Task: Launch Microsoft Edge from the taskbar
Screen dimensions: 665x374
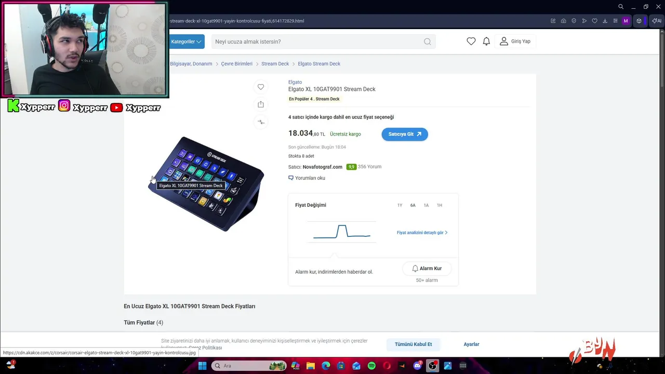Action: 326,366
